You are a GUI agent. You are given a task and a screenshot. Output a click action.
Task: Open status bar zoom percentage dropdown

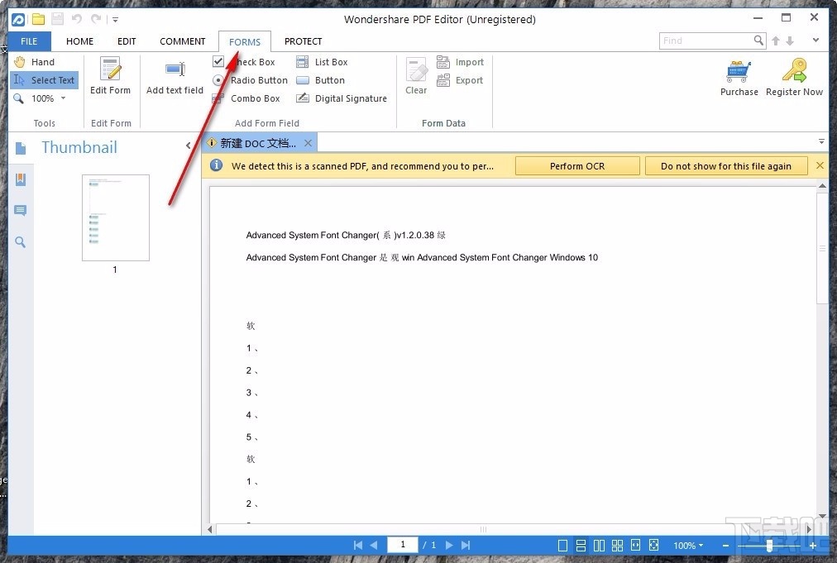coord(688,546)
